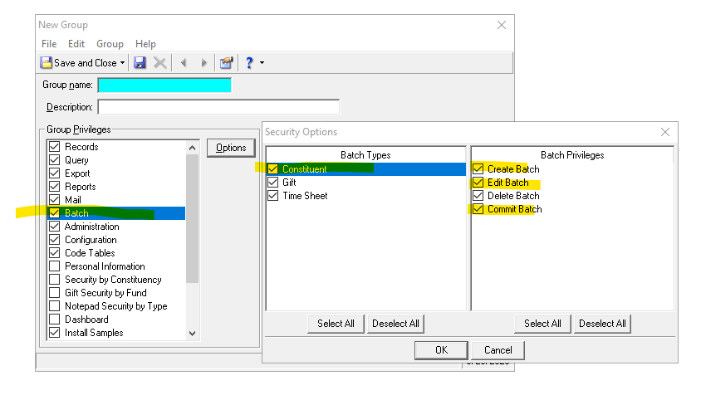Click scroll up arrow in Group Privileges list
The width and height of the screenshot is (701, 400).
[192, 148]
